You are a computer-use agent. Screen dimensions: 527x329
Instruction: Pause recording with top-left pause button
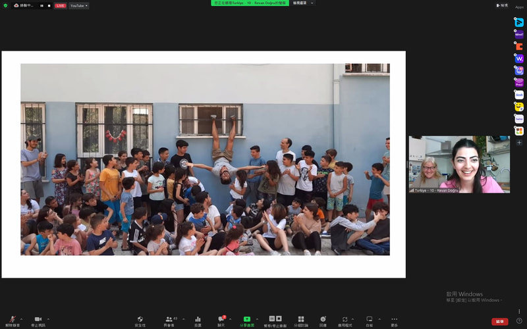pos(42,6)
